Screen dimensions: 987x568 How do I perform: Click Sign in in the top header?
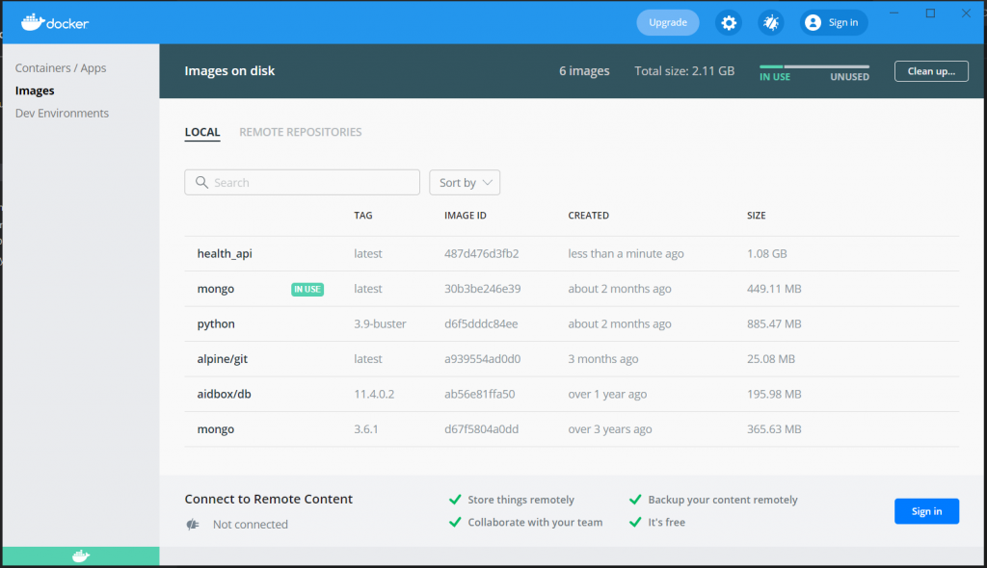click(x=834, y=23)
